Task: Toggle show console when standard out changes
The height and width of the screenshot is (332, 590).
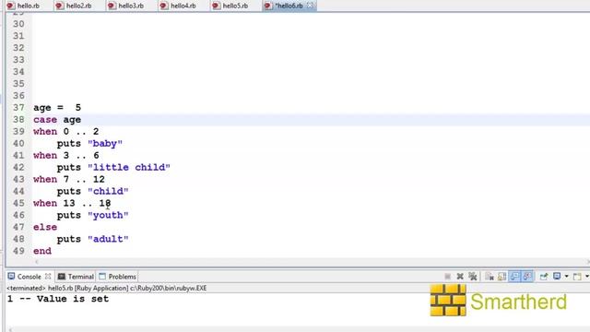Action: [x=514, y=277]
